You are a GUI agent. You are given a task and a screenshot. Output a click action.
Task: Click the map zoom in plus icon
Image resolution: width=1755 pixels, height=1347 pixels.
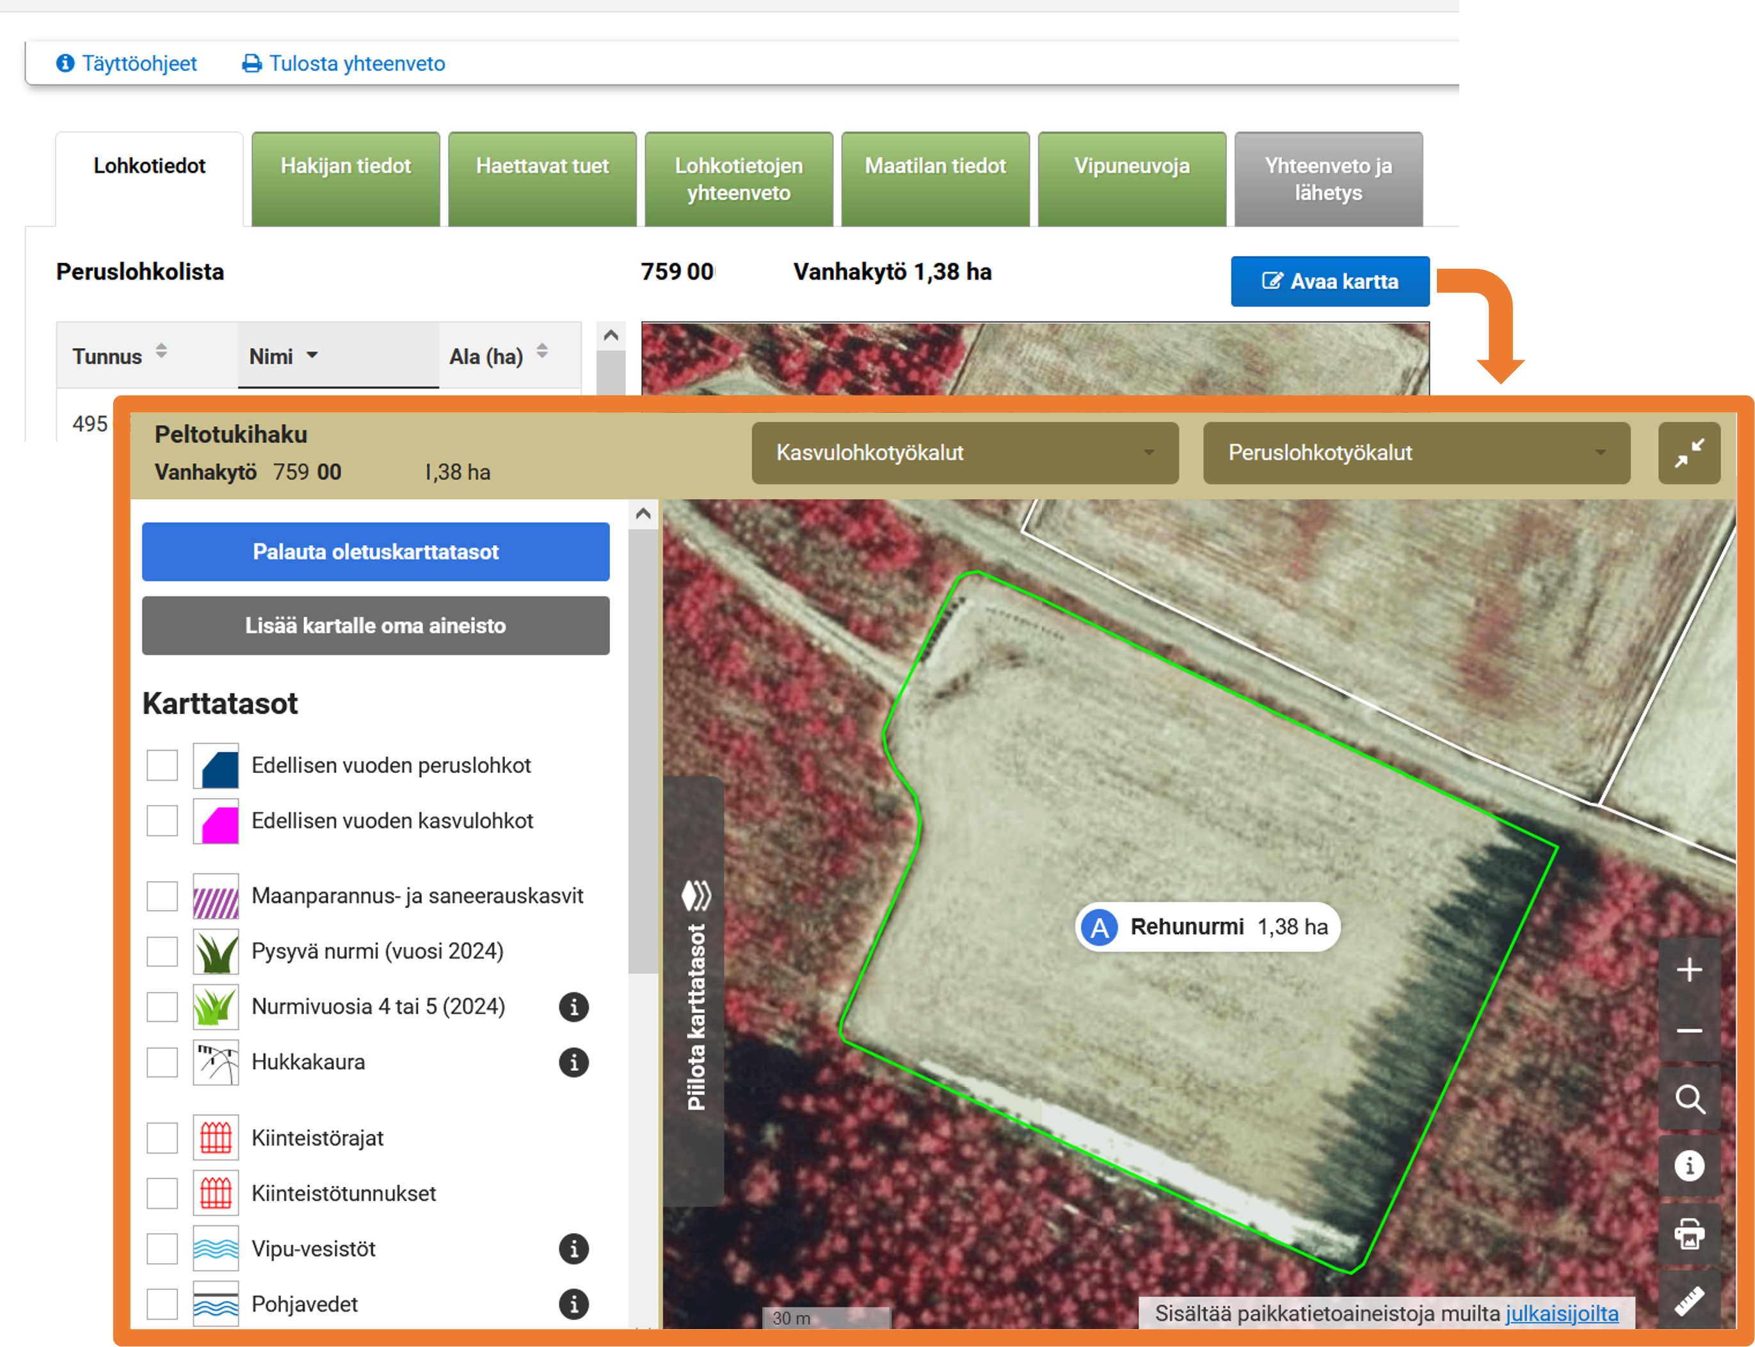(x=1688, y=969)
